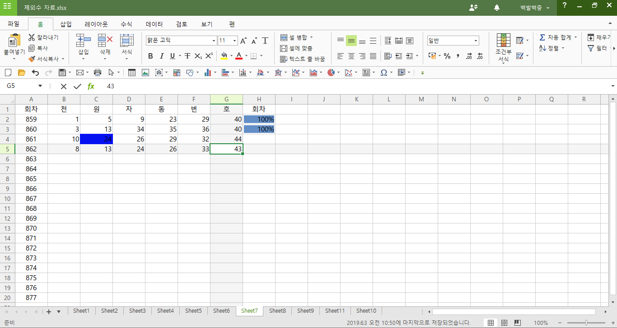The width and height of the screenshot is (617, 328).
Task: Click the paste (붙여넣기) clipboard icon
Action: tap(14, 41)
